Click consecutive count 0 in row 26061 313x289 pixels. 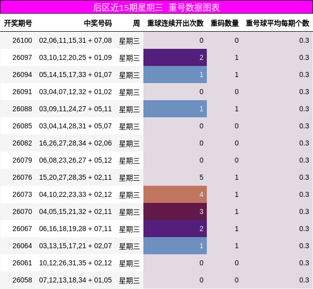click(201, 263)
